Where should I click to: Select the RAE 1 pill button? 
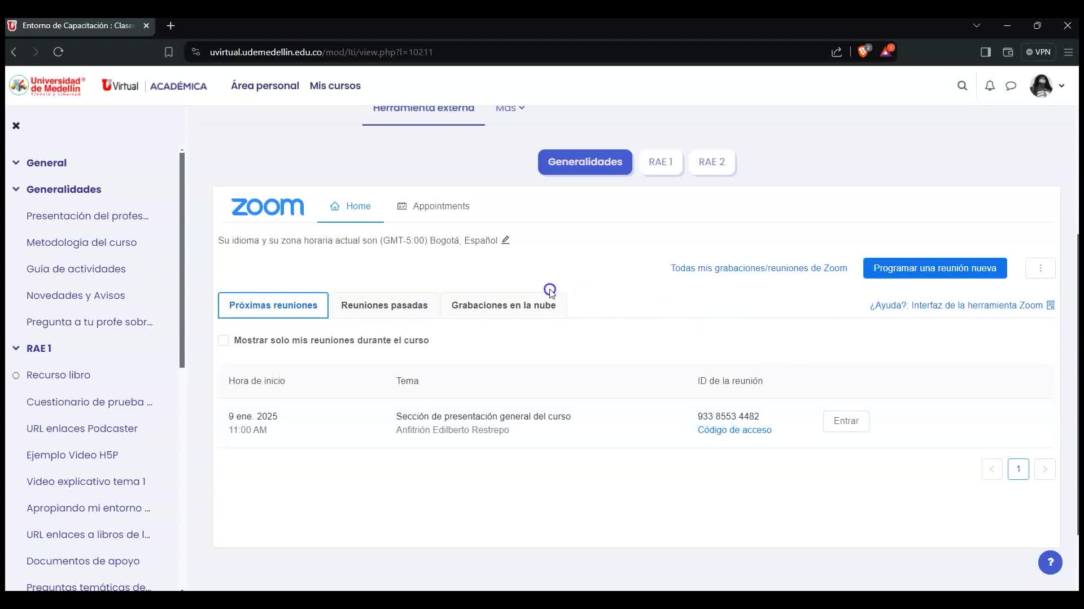pyautogui.click(x=661, y=162)
